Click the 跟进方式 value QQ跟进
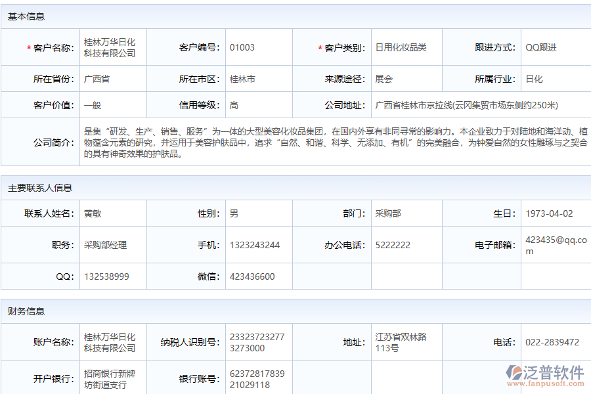 pos(542,47)
